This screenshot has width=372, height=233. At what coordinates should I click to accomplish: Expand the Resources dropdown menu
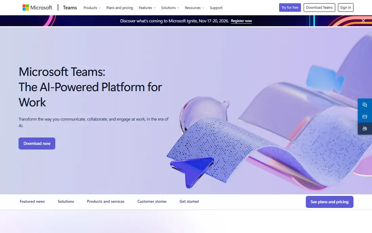click(x=194, y=8)
